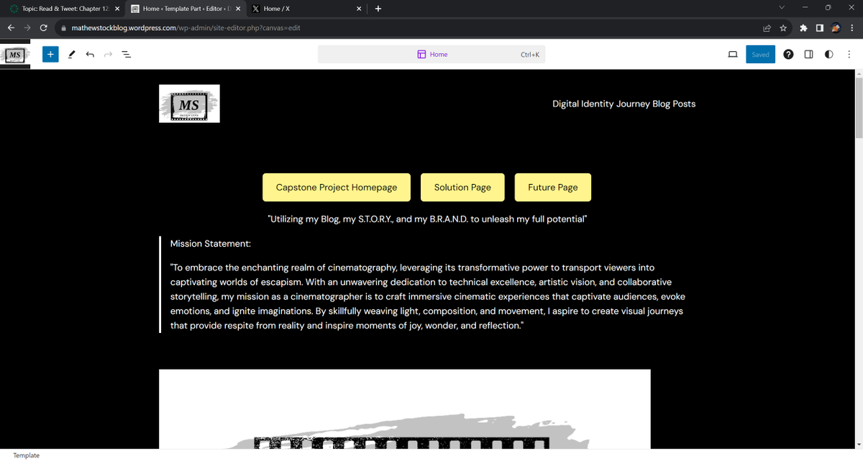The width and height of the screenshot is (863, 461).
Task: Go back in browser history
Action: (10, 28)
